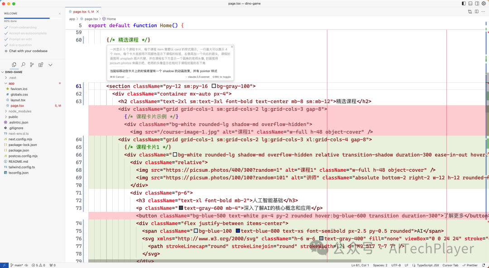Close the page.tsx editor tab
489x268 pixels.
click(x=98, y=11)
